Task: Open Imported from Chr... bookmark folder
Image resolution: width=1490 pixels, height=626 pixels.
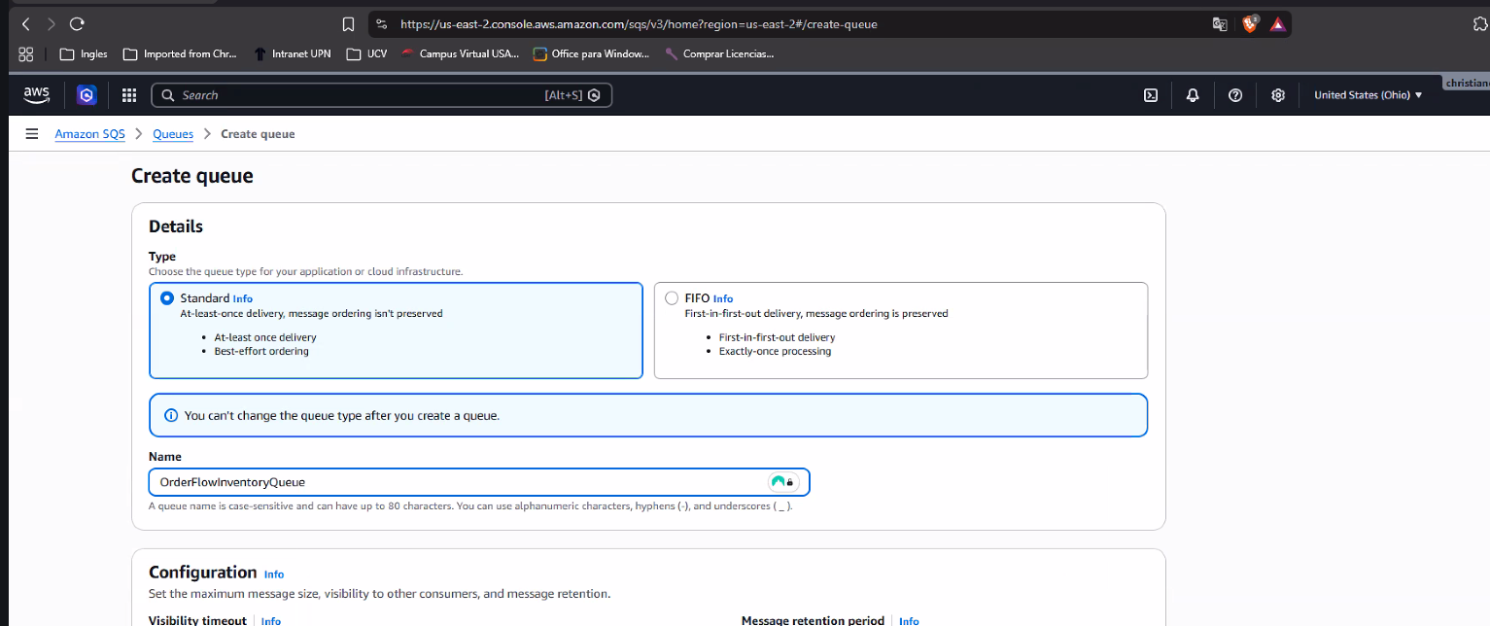Action: (x=180, y=54)
